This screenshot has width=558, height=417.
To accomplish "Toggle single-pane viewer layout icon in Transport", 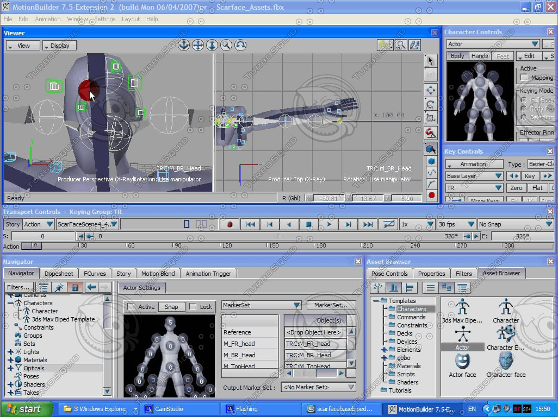I will pyautogui.click(x=186, y=224).
